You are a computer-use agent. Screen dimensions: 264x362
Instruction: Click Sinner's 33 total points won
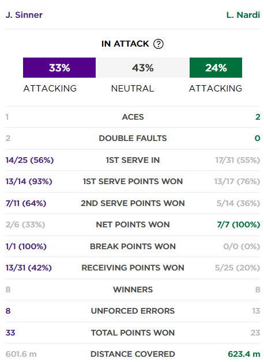[x=10, y=333]
